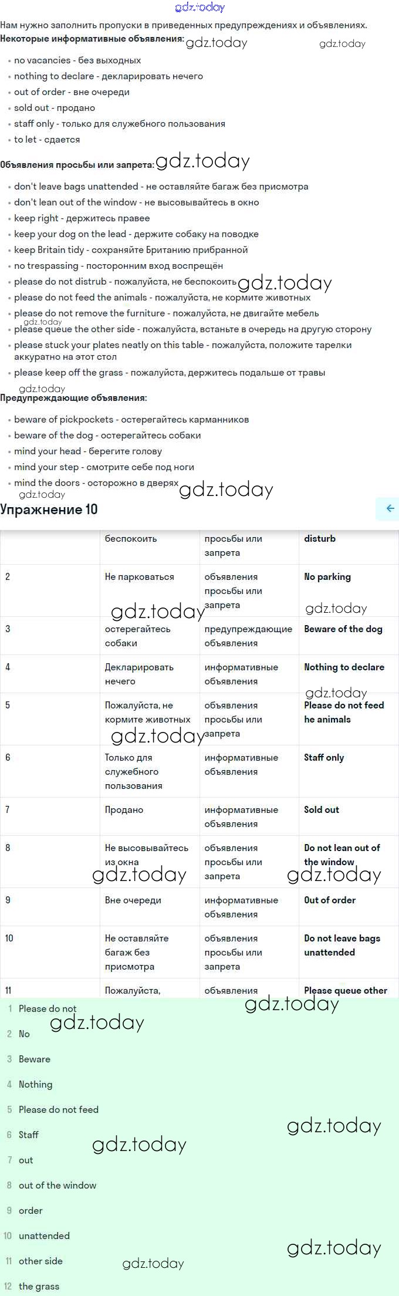The image size is (399, 1296).
Task: Select answer 12 'the grass'
Action: (39, 1286)
